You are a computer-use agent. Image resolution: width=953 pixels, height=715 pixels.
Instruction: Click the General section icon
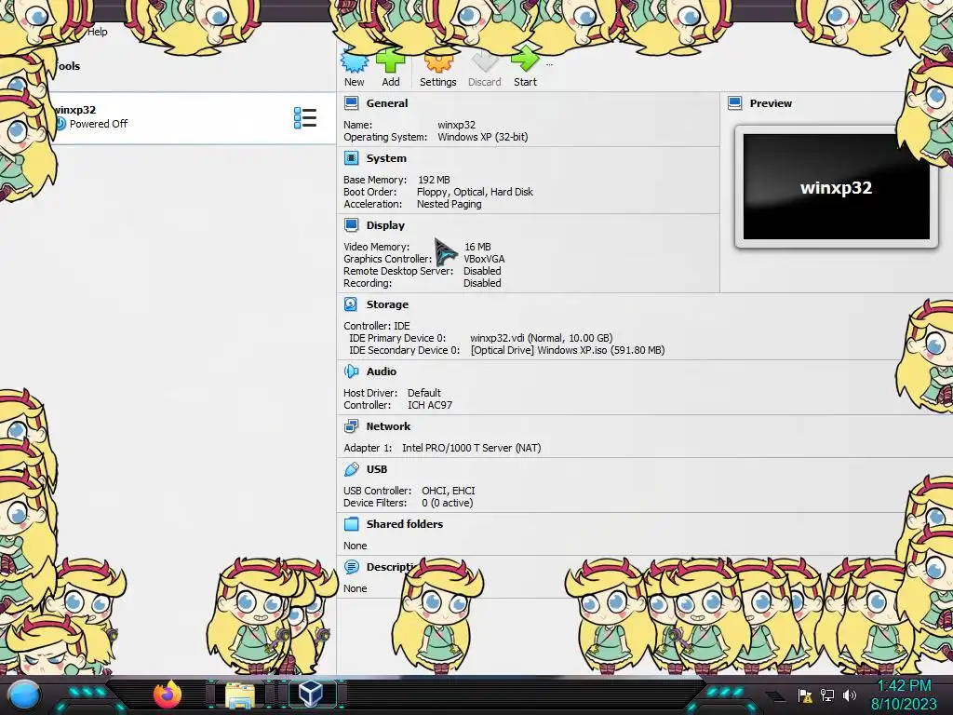351,102
